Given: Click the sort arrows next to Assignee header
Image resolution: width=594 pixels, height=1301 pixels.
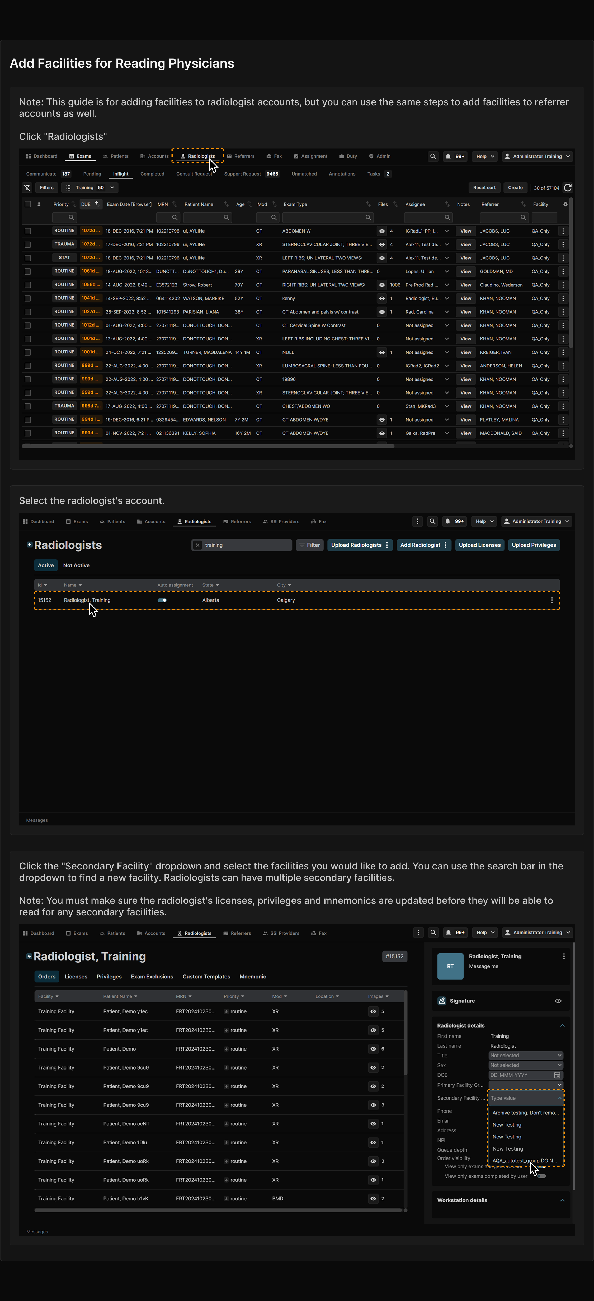Looking at the screenshot, I should [x=447, y=204].
